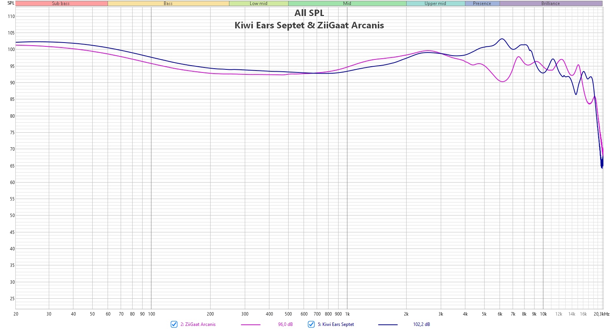611x329 pixels.
Task: Click the 12k tick on the frequency axis
Action: click(x=559, y=314)
